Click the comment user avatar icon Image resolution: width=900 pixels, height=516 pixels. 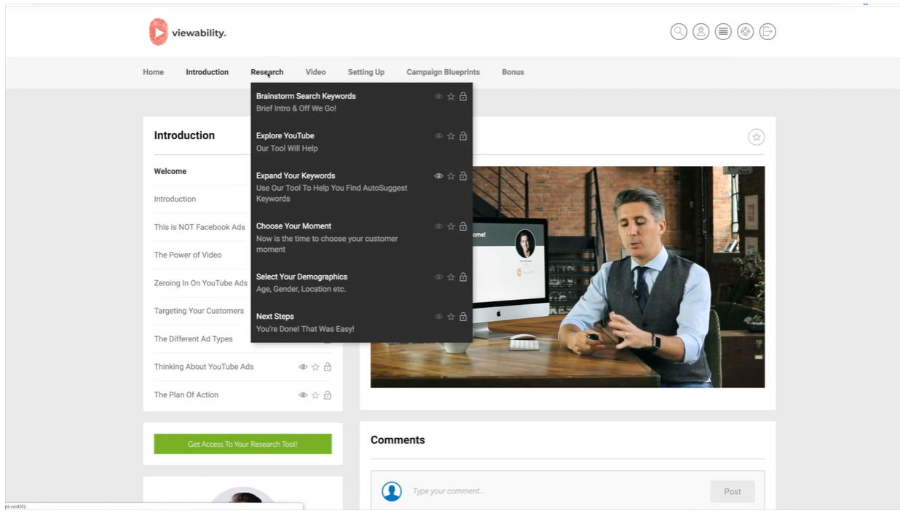tap(392, 491)
